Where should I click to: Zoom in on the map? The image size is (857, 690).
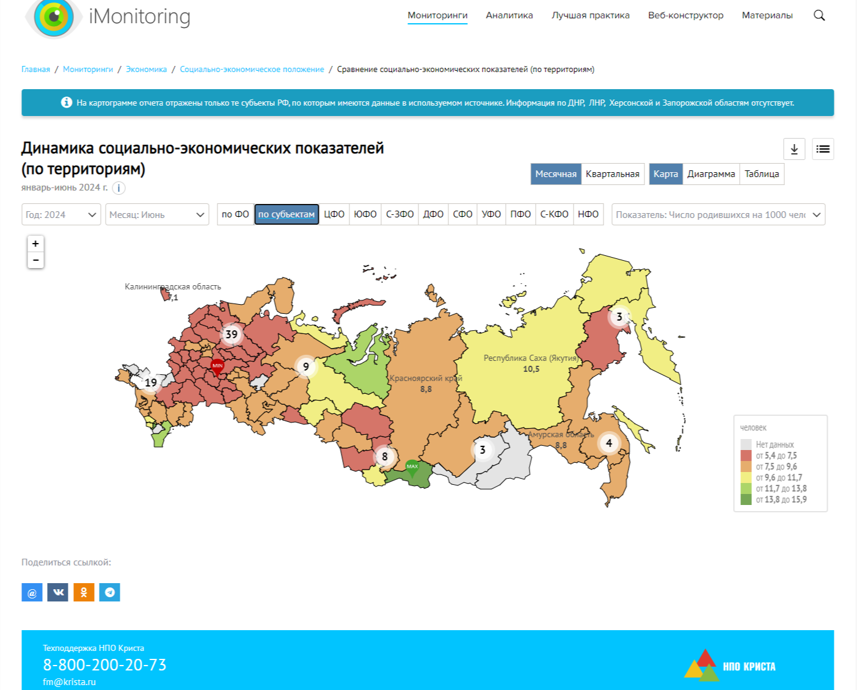coord(35,244)
